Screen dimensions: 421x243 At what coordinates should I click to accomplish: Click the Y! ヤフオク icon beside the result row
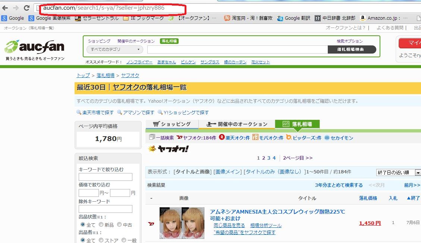[151, 223]
